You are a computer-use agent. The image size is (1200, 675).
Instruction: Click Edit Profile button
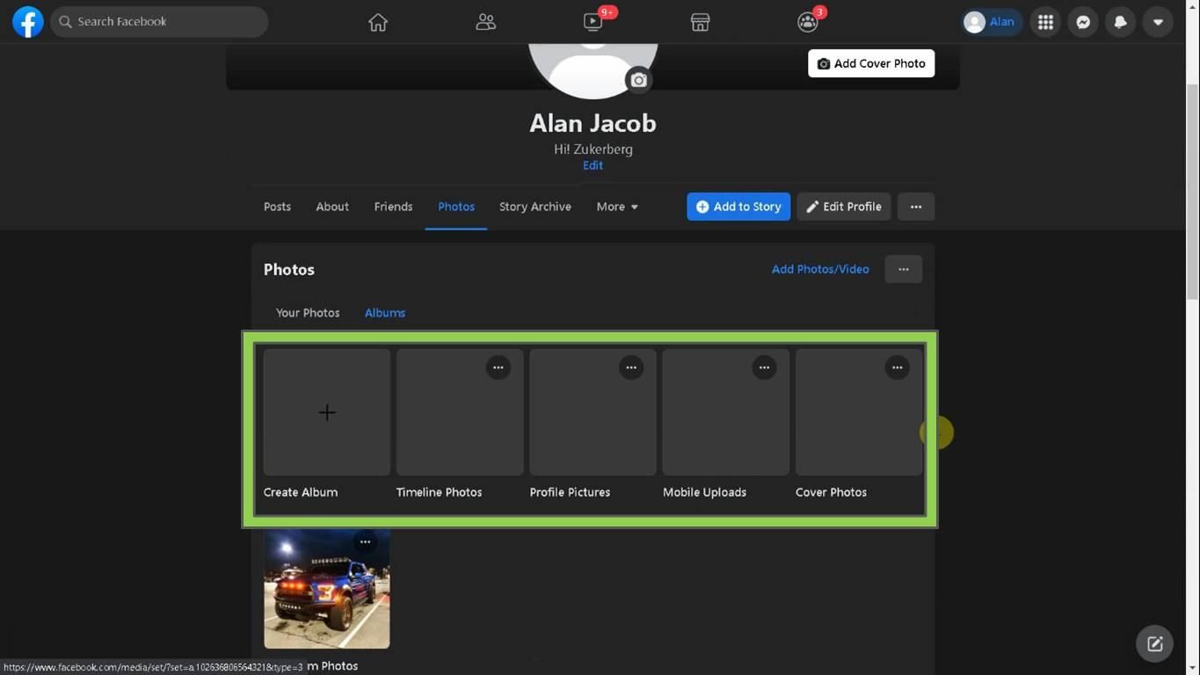click(x=844, y=207)
